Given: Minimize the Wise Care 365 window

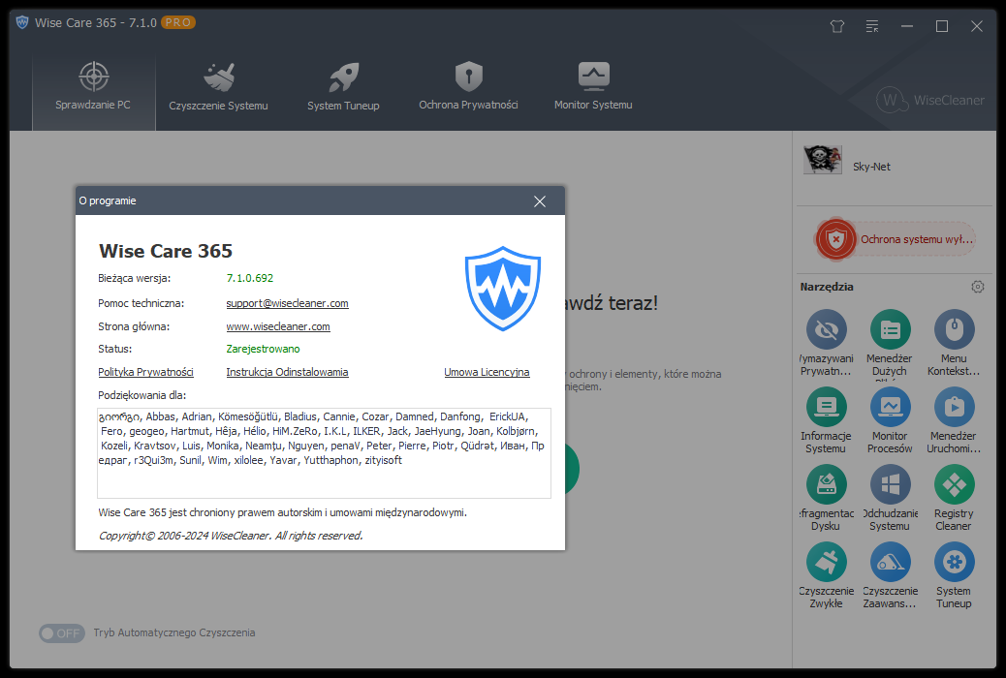Looking at the screenshot, I should [906, 26].
